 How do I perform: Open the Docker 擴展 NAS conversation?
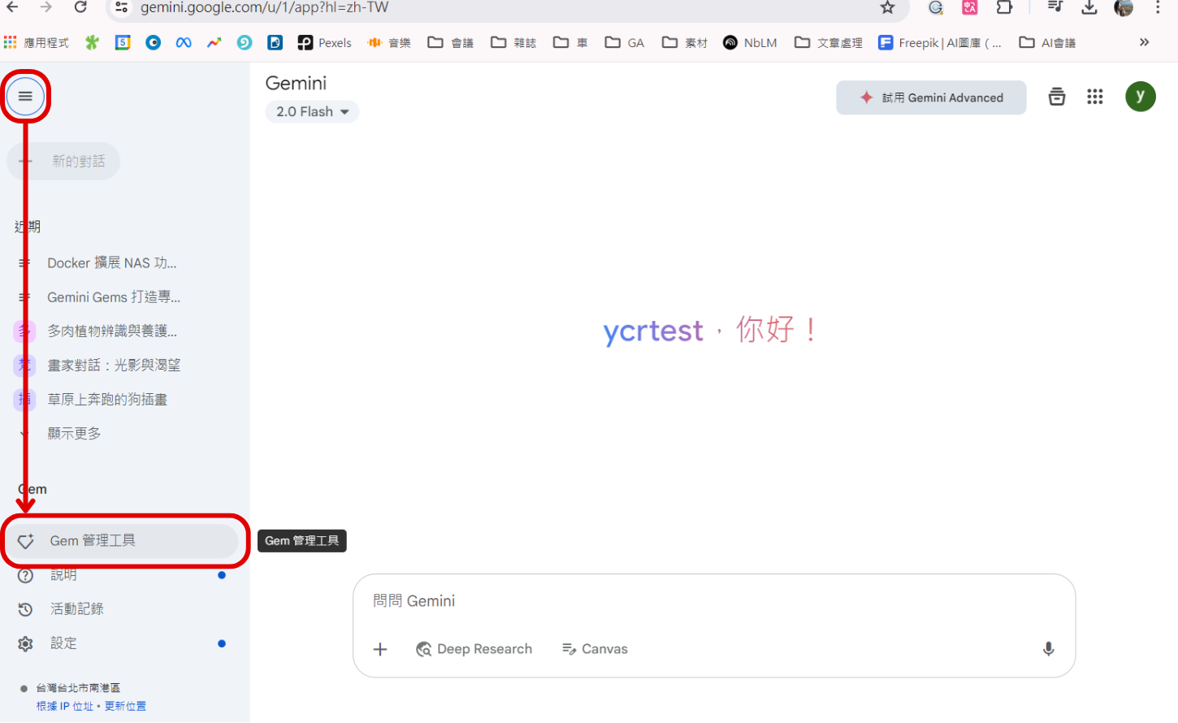click(x=111, y=263)
